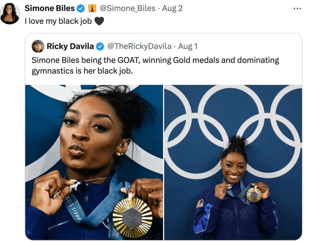Open the Aug 2 tweet timestamp
Image resolution: width=309 pixels, height=242 pixels.
(x=172, y=8)
